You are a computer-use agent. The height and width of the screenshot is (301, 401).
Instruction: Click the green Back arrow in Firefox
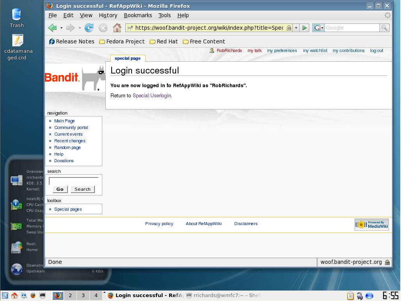point(52,28)
